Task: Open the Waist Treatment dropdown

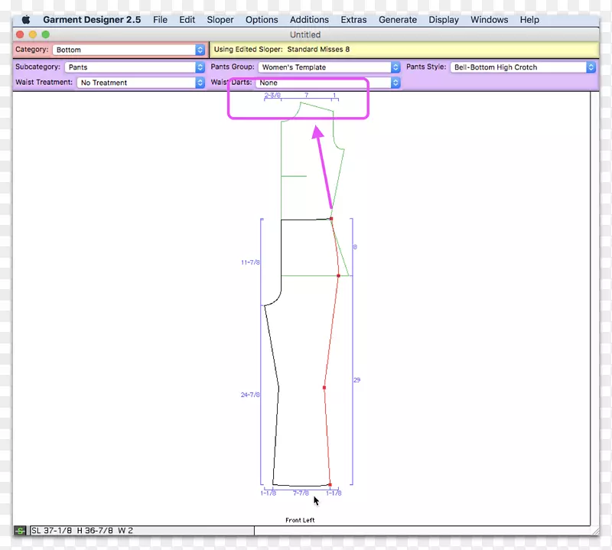Action: click(141, 83)
